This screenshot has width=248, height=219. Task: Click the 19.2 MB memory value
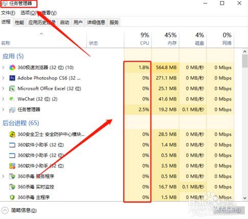coord(168,109)
